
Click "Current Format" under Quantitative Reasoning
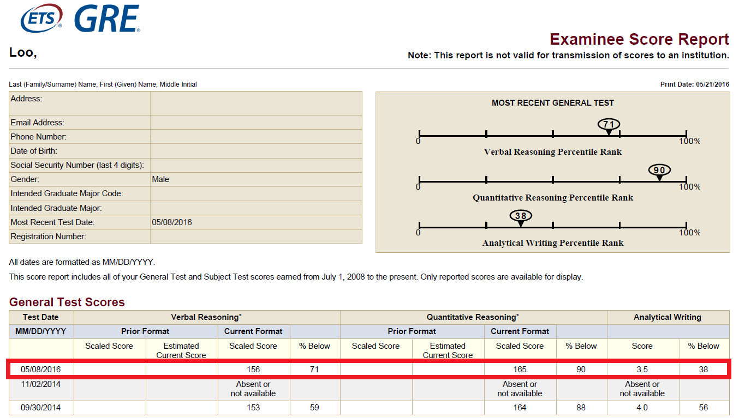point(520,331)
